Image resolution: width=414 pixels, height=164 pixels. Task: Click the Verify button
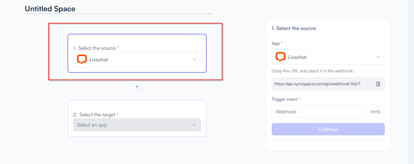[375, 112]
